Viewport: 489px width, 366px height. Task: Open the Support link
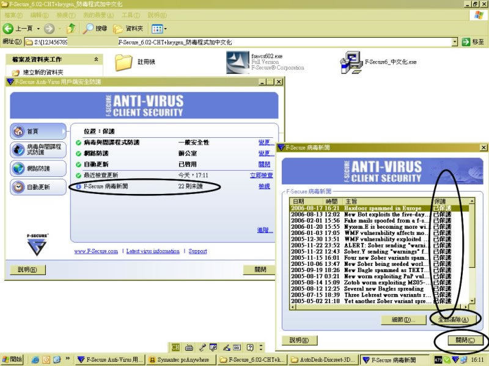(197, 251)
